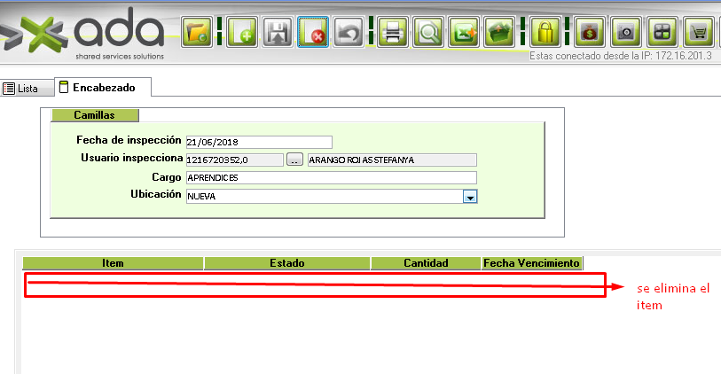This screenshot has height=374, width=721.
Task: Click the Excel export toolbar icon
Action: pyautogui.click(x=464, y=32)
